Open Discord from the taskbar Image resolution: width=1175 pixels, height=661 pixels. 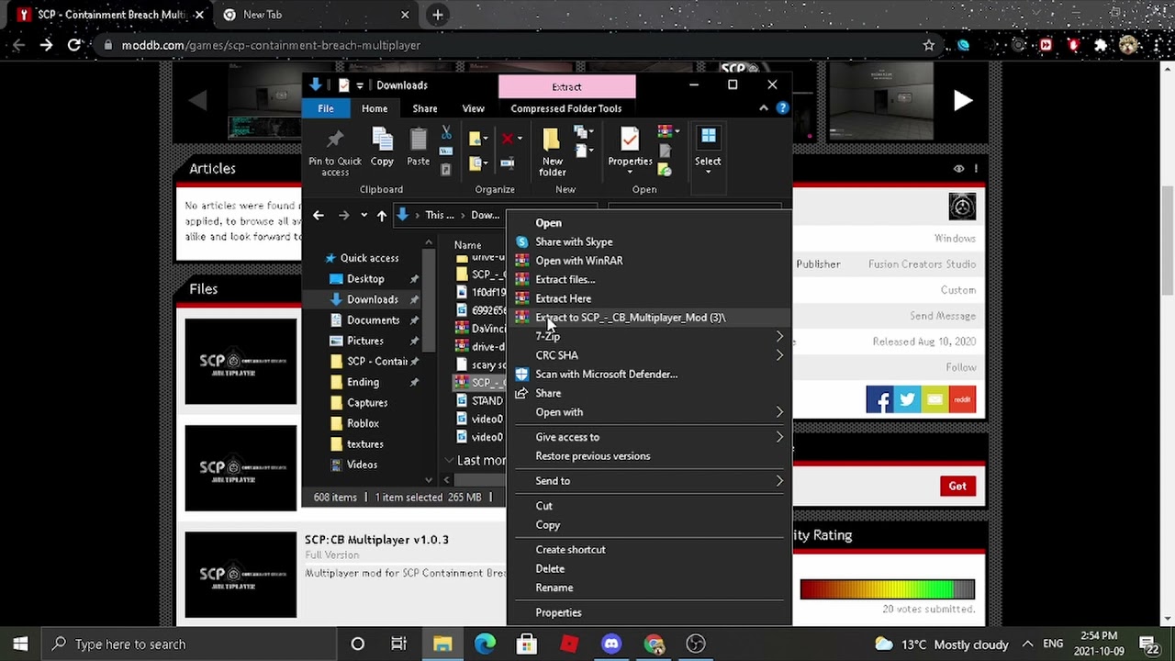[x=611, y=644]
